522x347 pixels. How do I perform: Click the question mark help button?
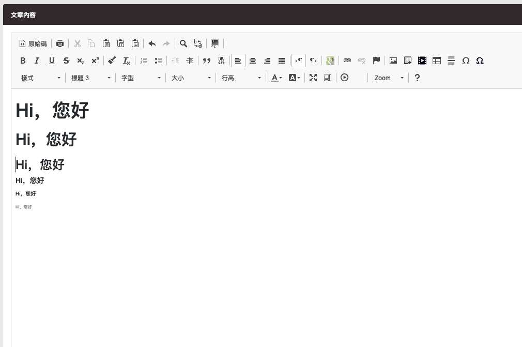[417, 78]
